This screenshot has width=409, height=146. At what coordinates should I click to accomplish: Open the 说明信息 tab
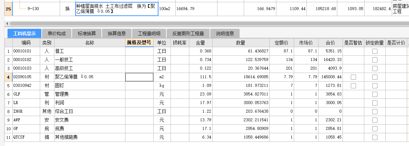click(x=225, y=34)
